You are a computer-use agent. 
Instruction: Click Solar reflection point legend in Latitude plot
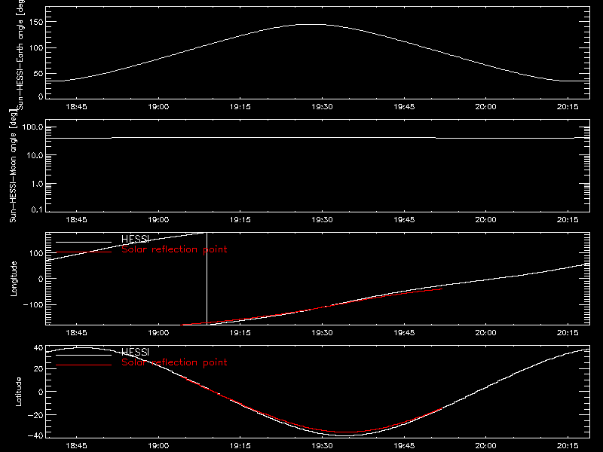[174, 362]
